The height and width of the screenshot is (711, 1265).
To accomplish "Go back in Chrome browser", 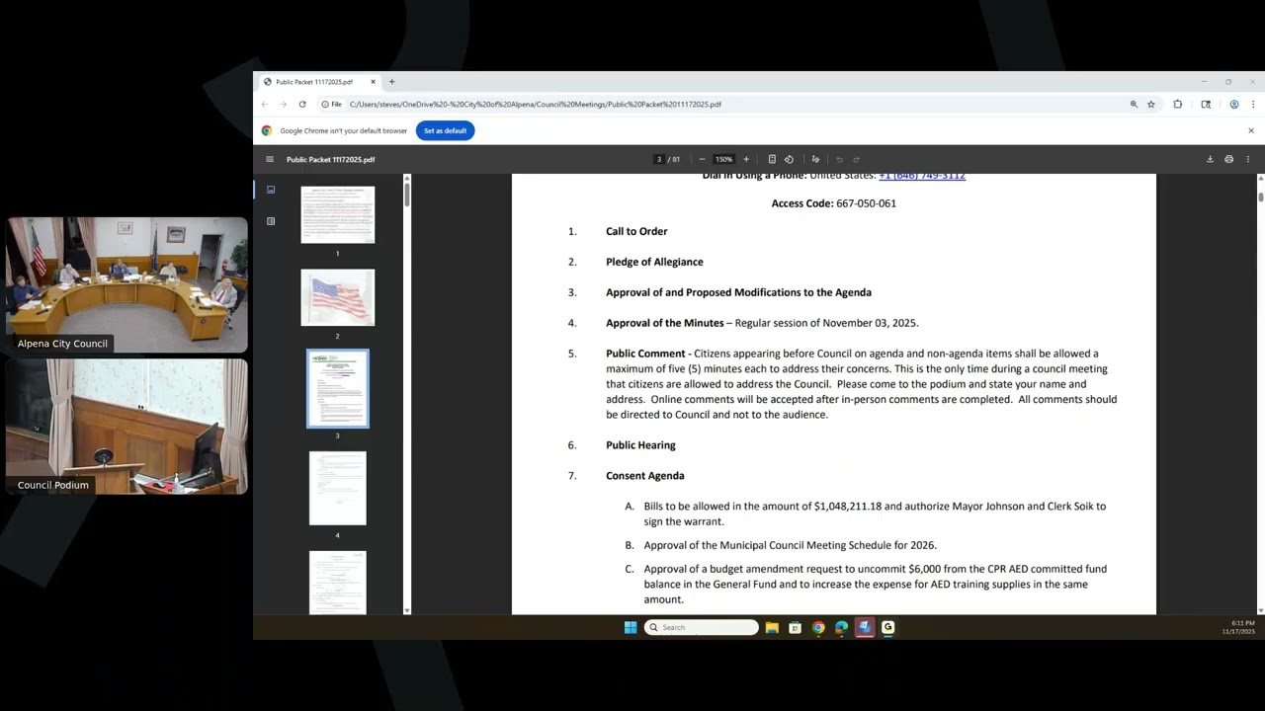I will tap(265, 104).
